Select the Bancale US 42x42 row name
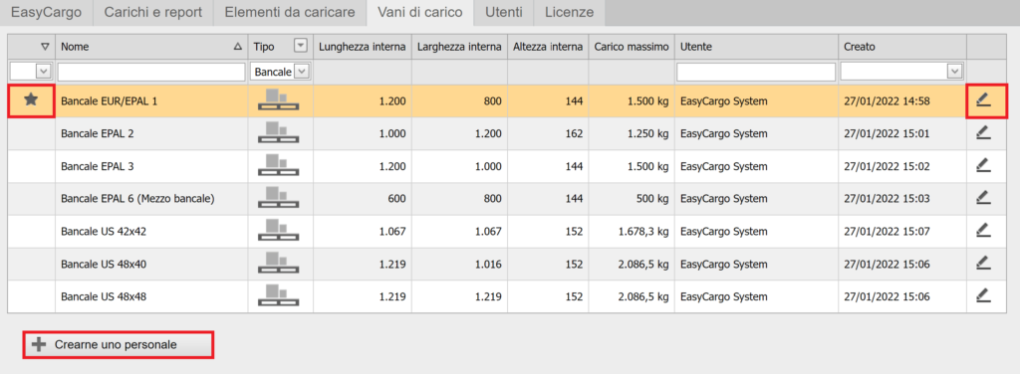 click(x=103, y=231)
